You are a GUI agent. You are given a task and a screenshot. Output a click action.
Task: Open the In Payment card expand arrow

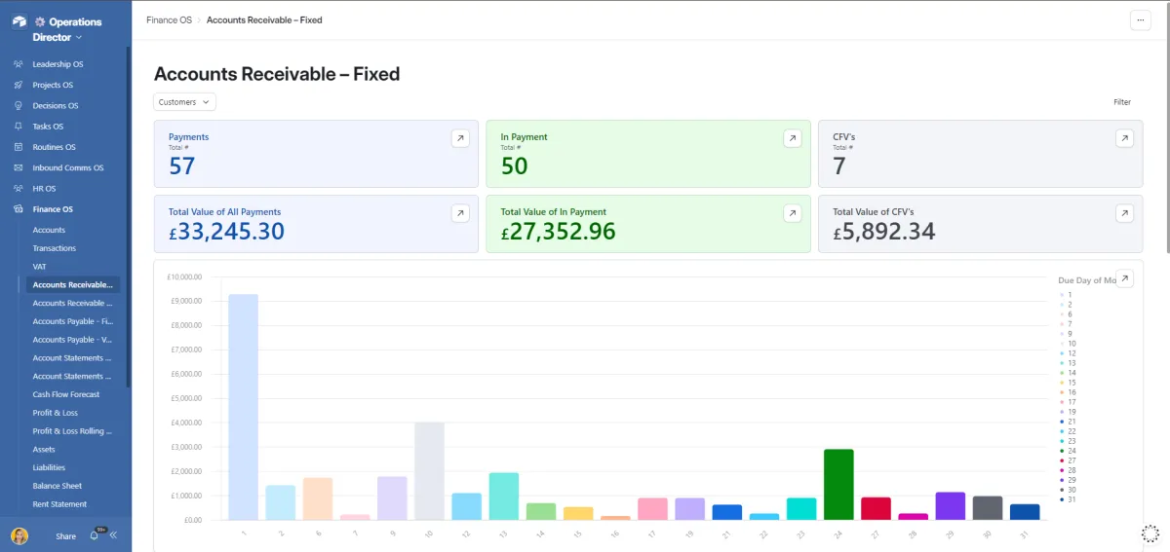pyautogui.click(x=793, y=138)
